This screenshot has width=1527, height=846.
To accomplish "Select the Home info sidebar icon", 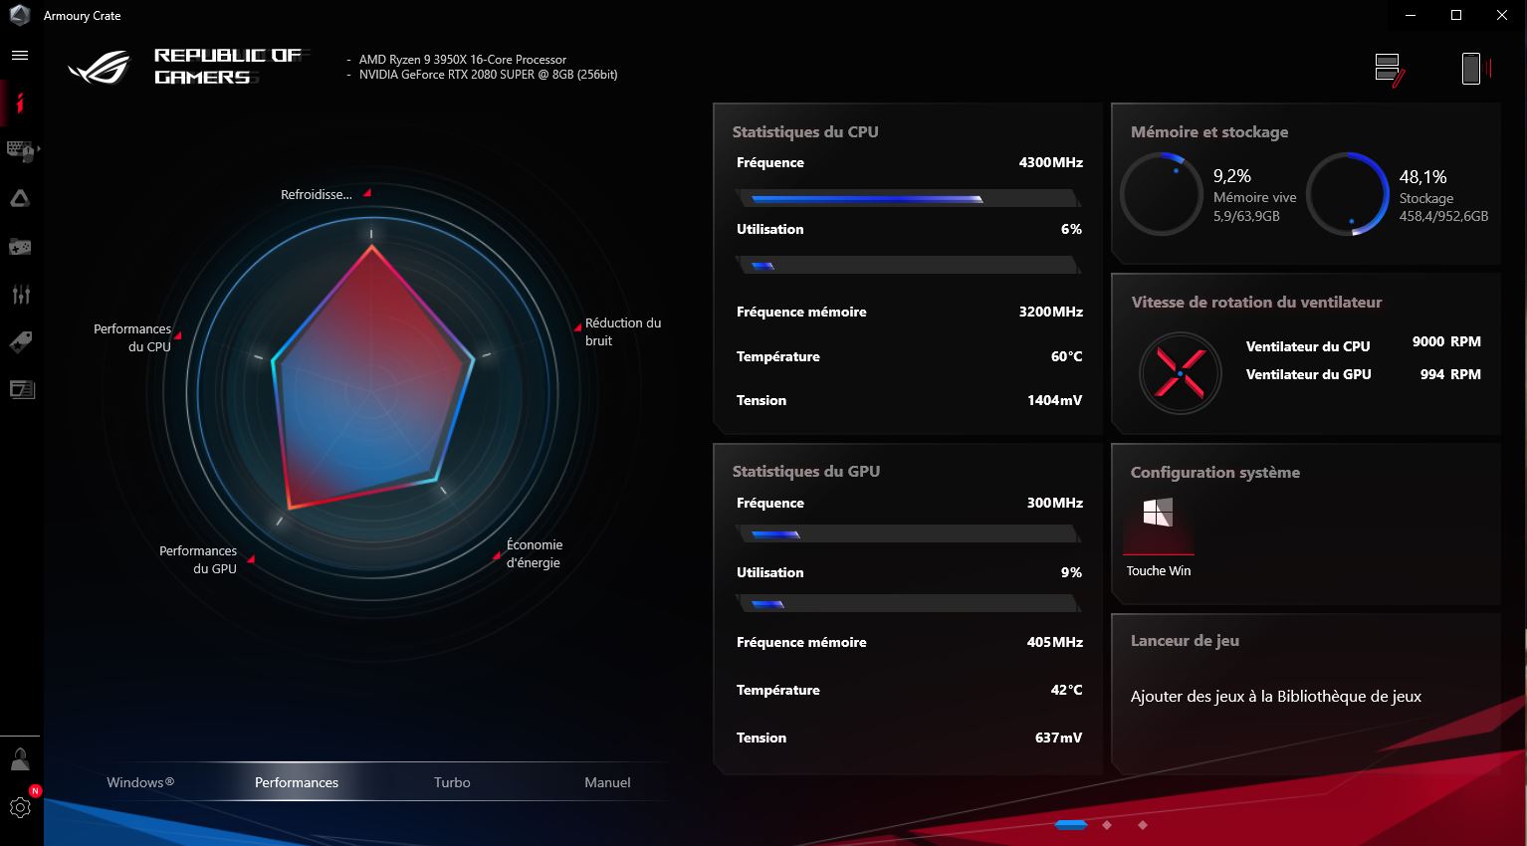I will pyautogui.click(x=20, y=103).
